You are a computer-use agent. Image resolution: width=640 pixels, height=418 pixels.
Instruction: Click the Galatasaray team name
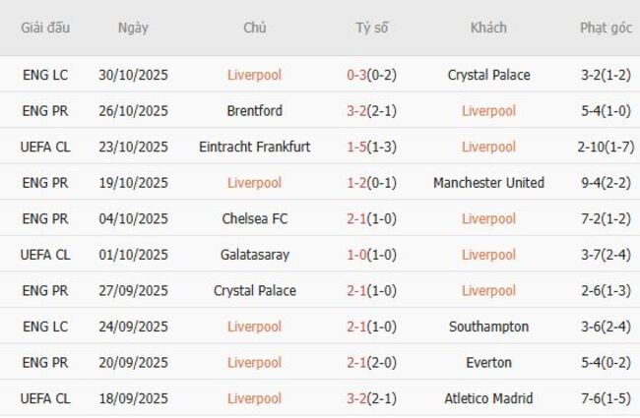click(254, 255)
